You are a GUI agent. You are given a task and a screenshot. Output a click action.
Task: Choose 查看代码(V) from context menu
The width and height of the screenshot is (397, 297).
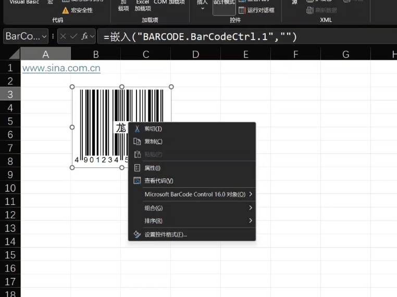coord(192,180)
